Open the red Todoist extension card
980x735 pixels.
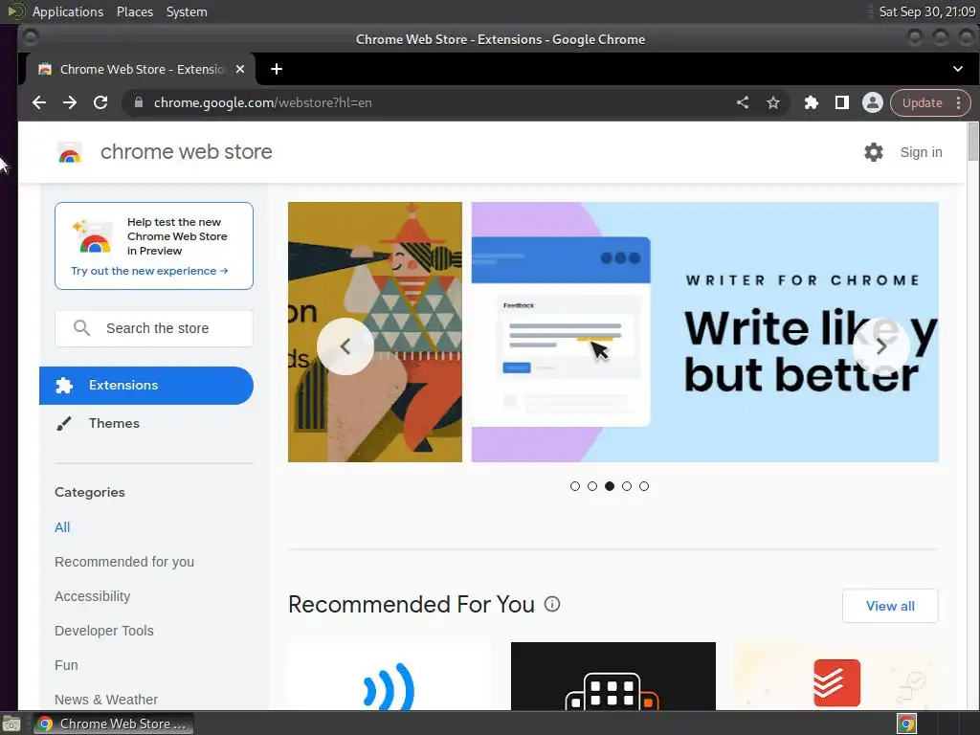[x=836, y=677]
